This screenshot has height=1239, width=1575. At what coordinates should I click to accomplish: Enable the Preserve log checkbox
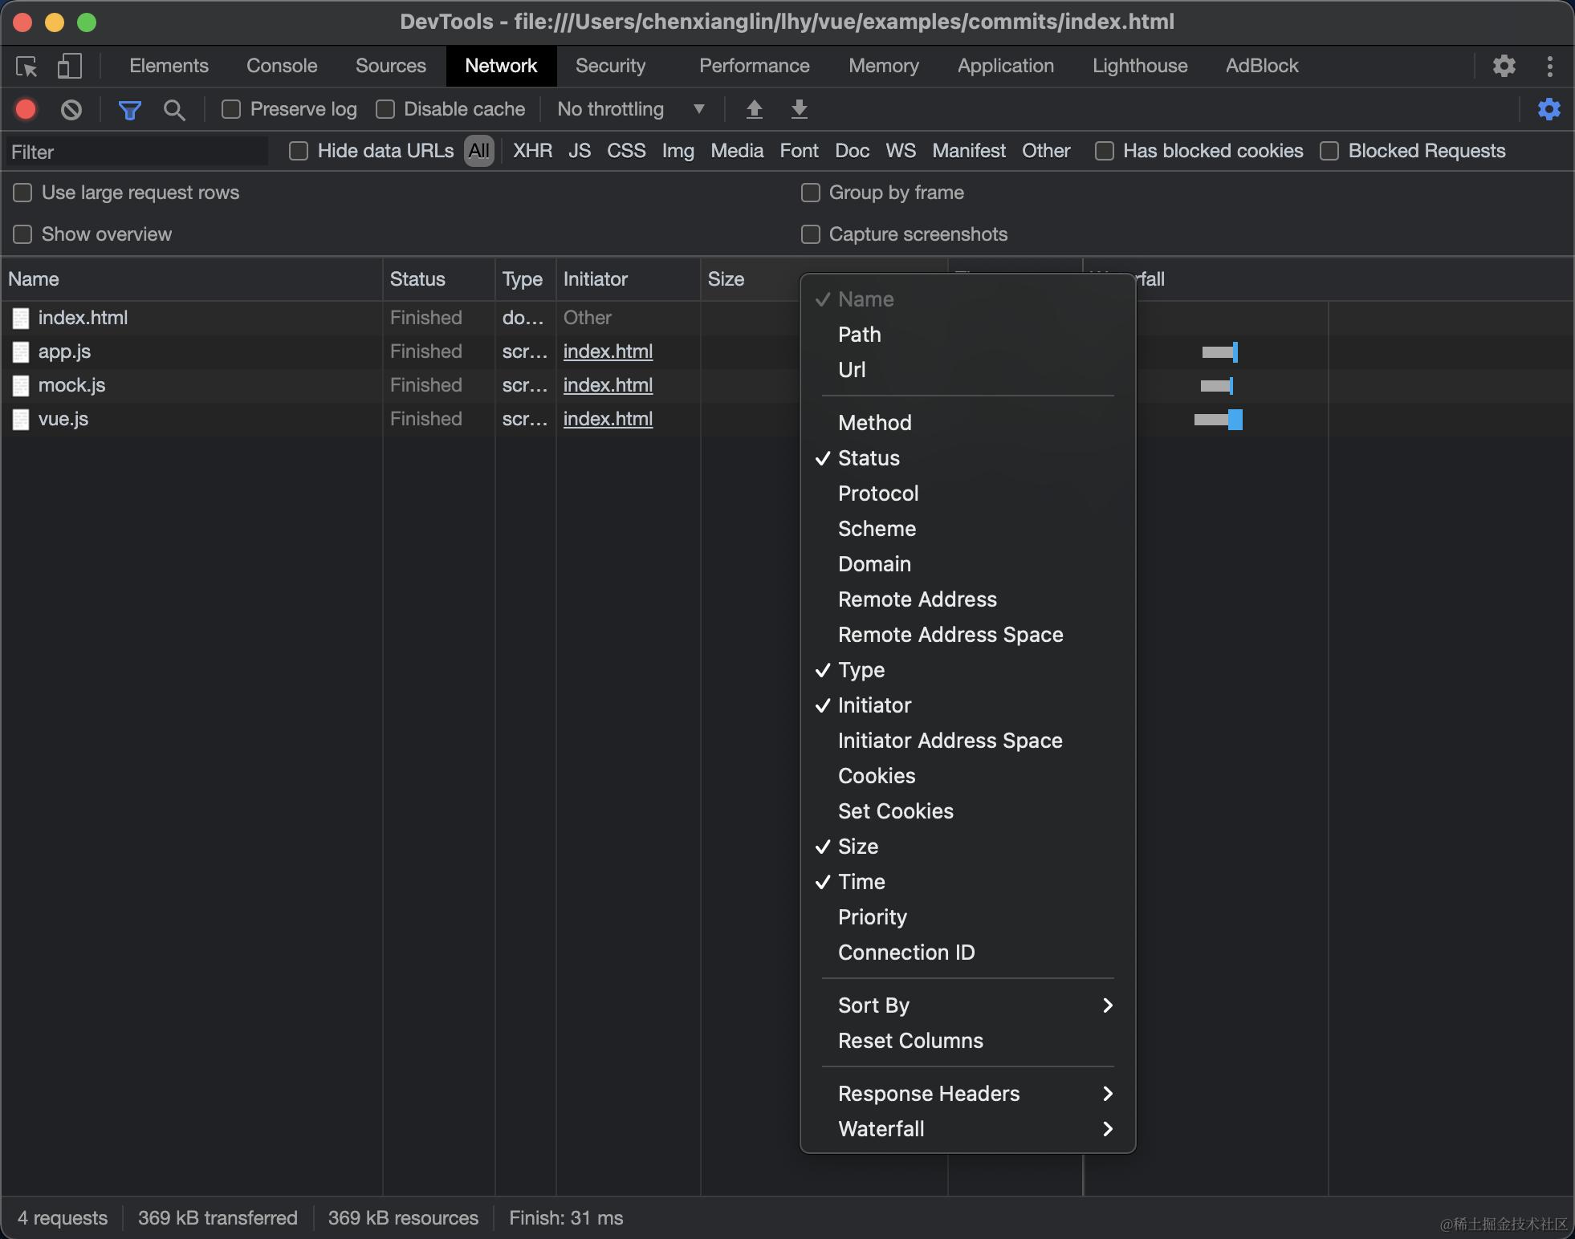point(231,109)
